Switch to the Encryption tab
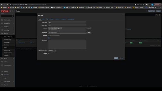The width and height of the screenshot is (162, 91). pyautogui.click(x=63, y=19)
